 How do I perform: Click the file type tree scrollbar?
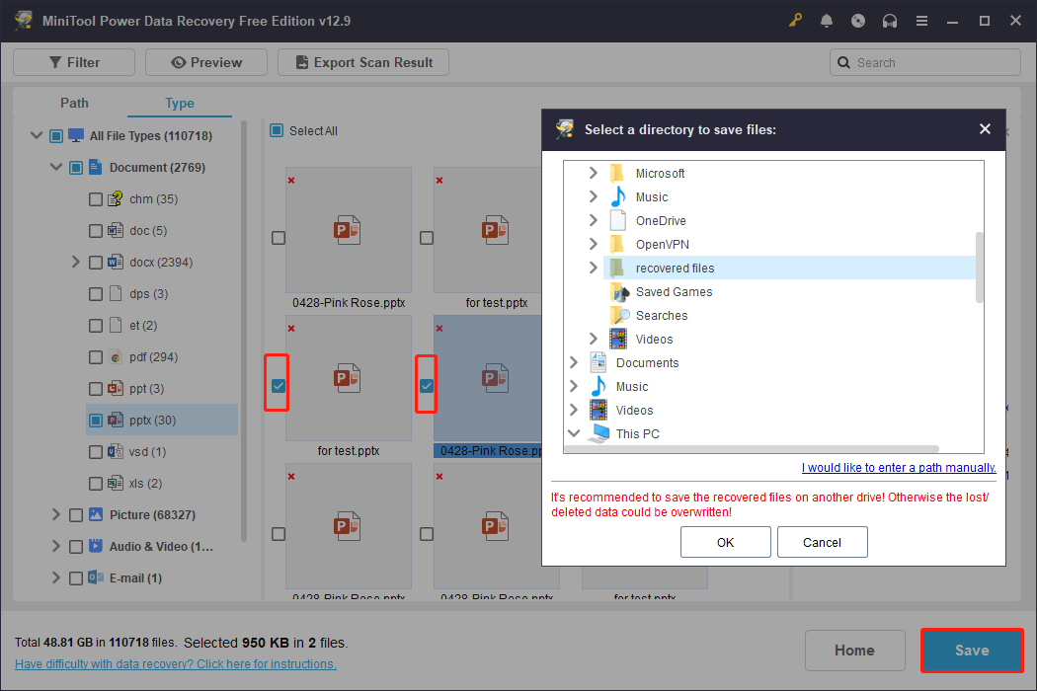pyautogui.click(x=244, y=331)
